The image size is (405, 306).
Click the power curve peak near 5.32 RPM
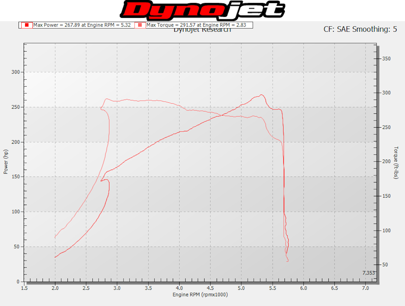[x=261, y=95]
